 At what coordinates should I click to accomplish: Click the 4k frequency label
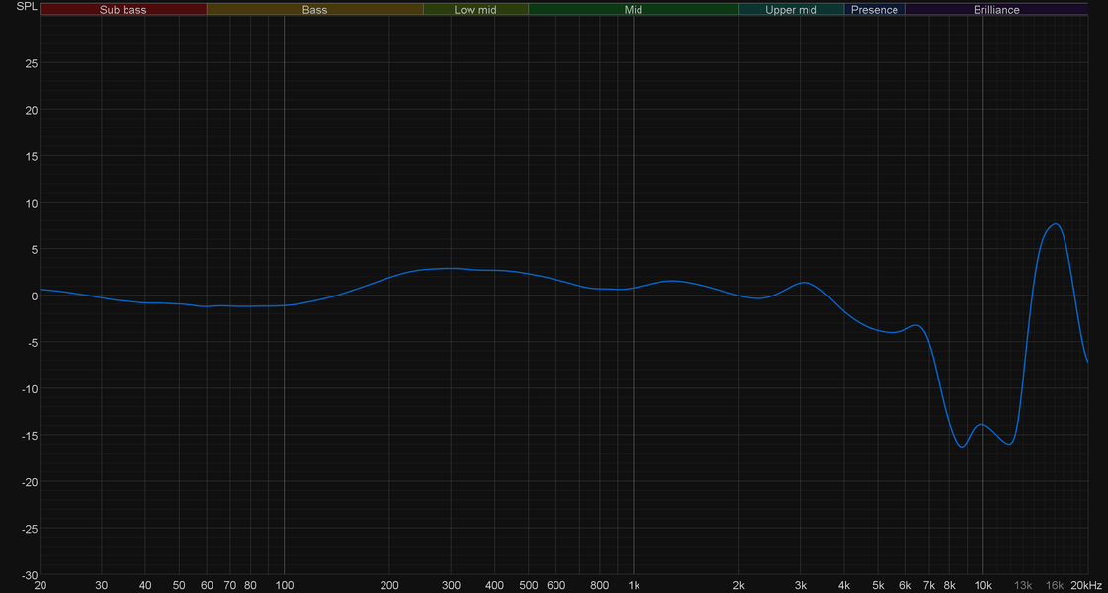(844, 585)
